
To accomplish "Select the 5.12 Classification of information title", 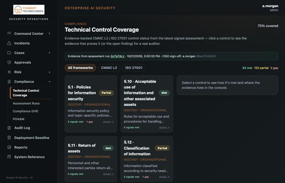I will 137,148.
